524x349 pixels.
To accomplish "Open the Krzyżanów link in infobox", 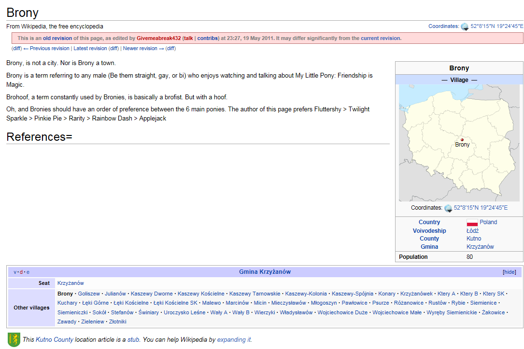I will (x=480, y=247).
